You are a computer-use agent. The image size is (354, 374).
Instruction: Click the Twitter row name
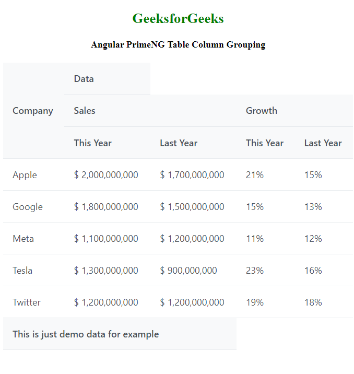coord(27,302)
